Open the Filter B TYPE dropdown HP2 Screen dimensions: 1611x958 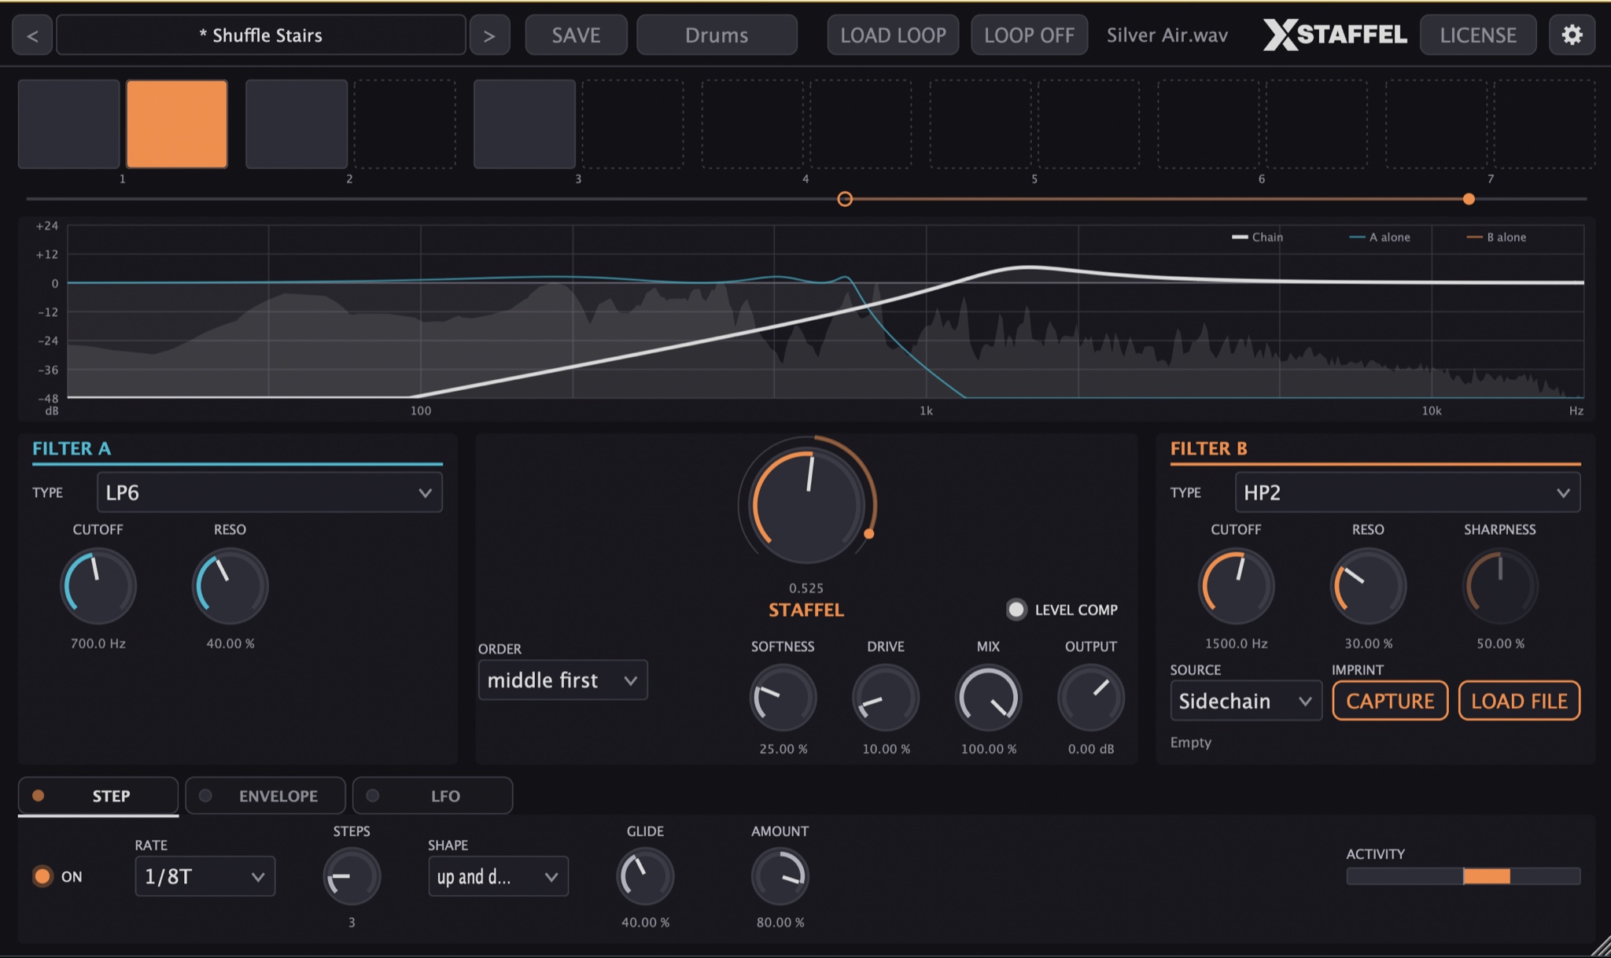(1407, 492)
